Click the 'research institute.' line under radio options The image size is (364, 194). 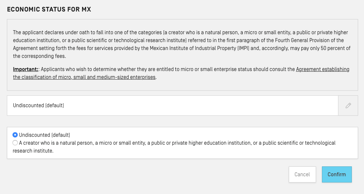[x=33, y=151]
